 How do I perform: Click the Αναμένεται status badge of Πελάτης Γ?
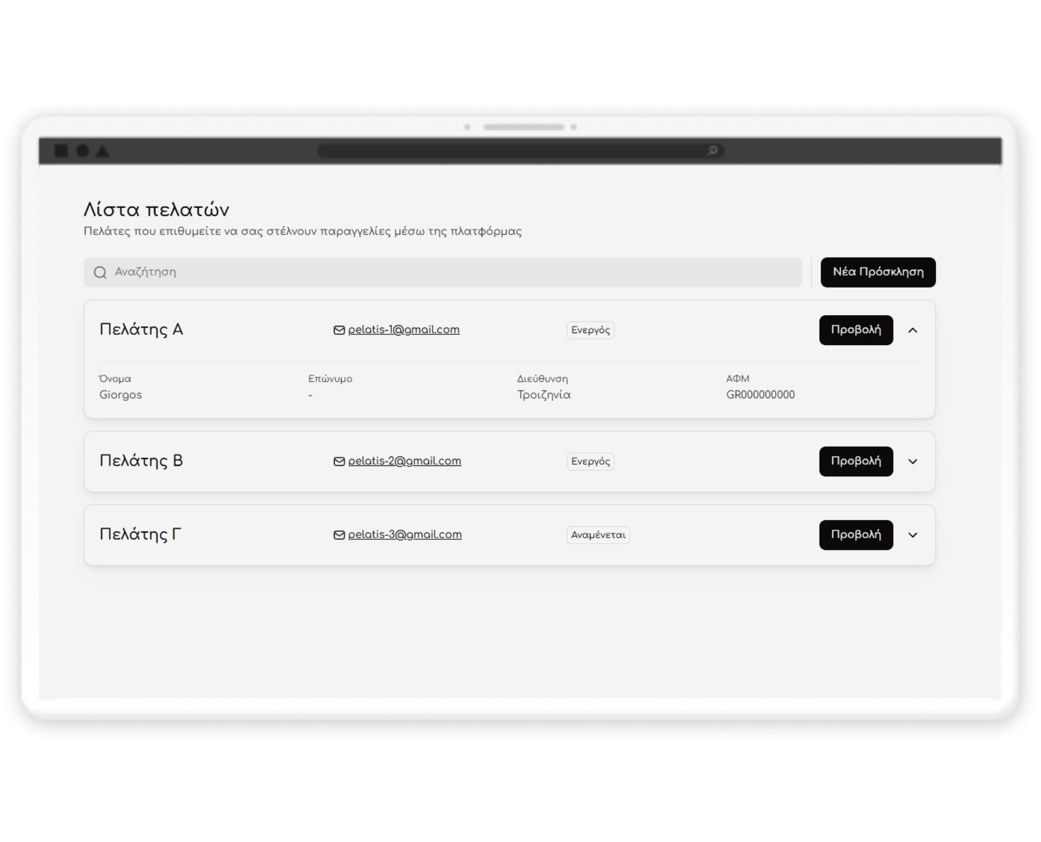point(598,535)
